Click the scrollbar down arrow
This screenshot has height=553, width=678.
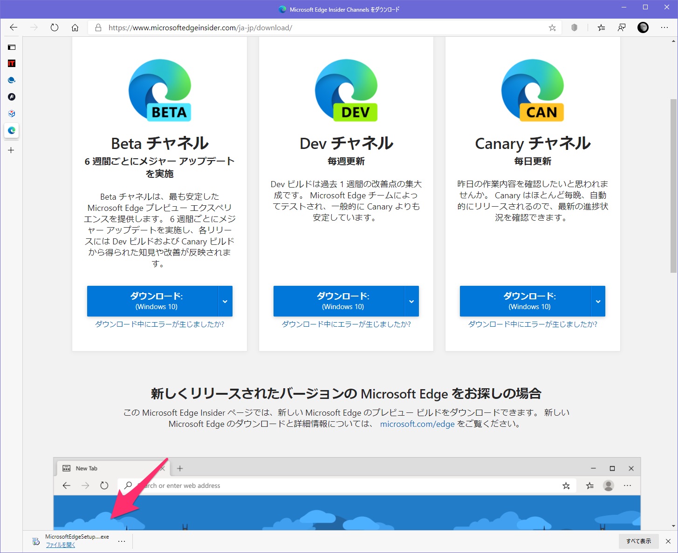[x=673, y=526]
